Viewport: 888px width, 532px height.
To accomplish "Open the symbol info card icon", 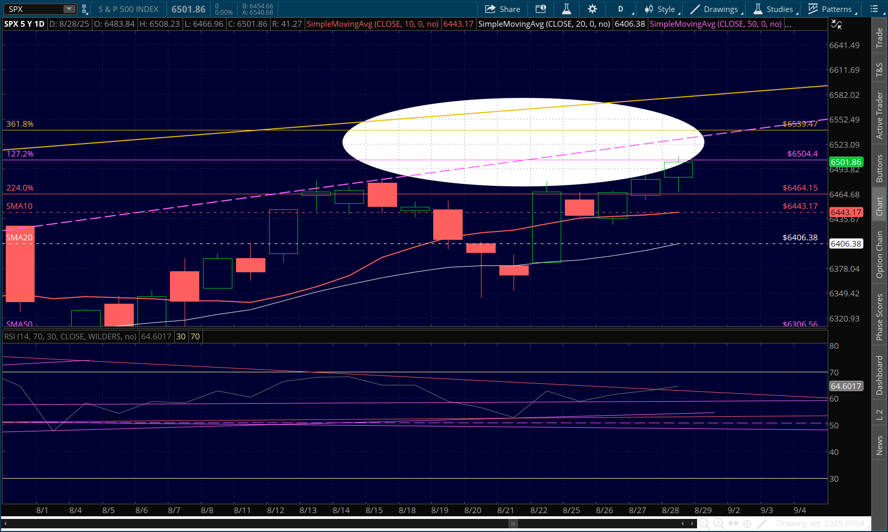I will (x=541, y=9).
